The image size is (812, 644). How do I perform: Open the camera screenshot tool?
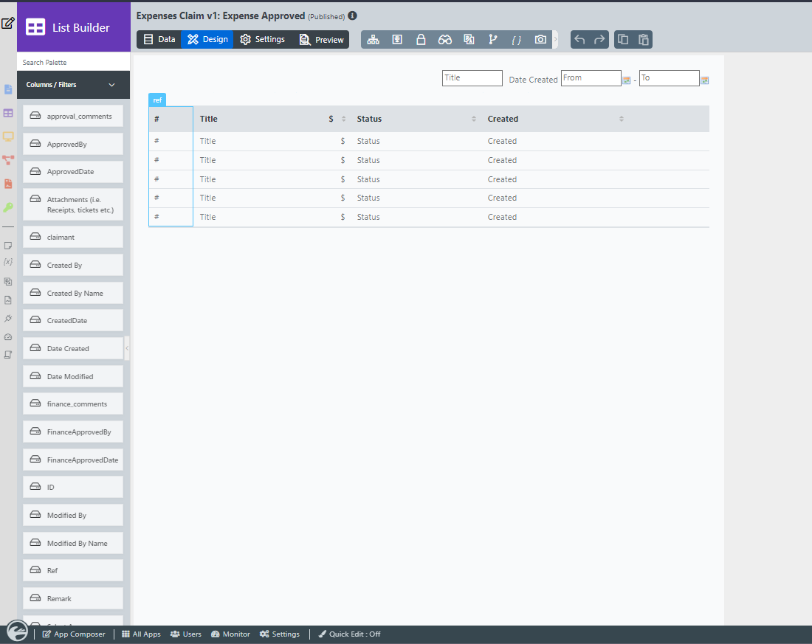(x=540, y=40)
